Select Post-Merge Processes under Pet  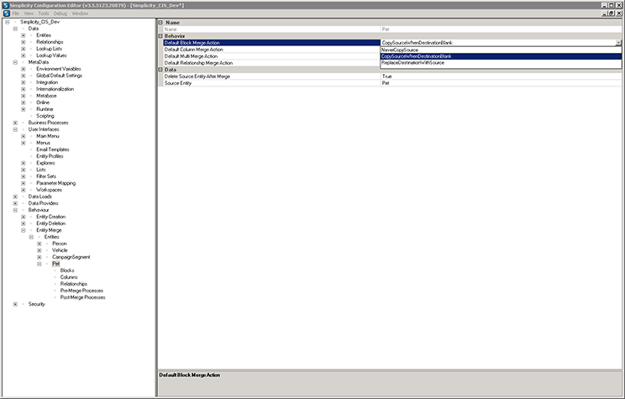pos(82,297)
